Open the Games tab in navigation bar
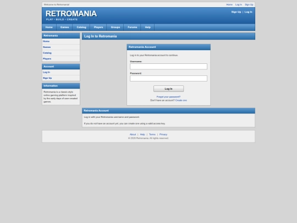The image size is (297, 223). (x=64, y=28)
